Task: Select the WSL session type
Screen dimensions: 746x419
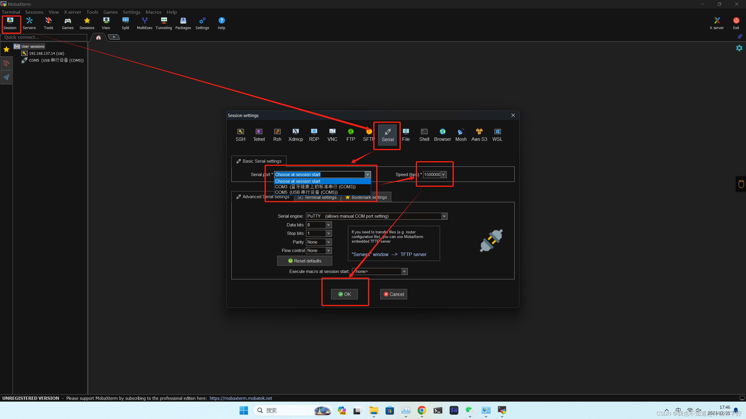Action: tap(497, 135)
